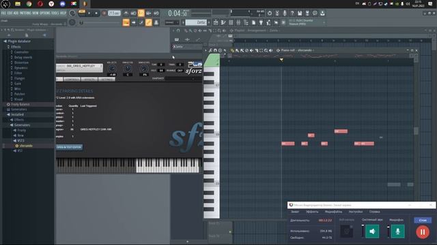Image resolution: width=437 pixels, height=245 pixels.
Task: Toggle piano roll snap magnet icon
Action: [x=215, y=50]
